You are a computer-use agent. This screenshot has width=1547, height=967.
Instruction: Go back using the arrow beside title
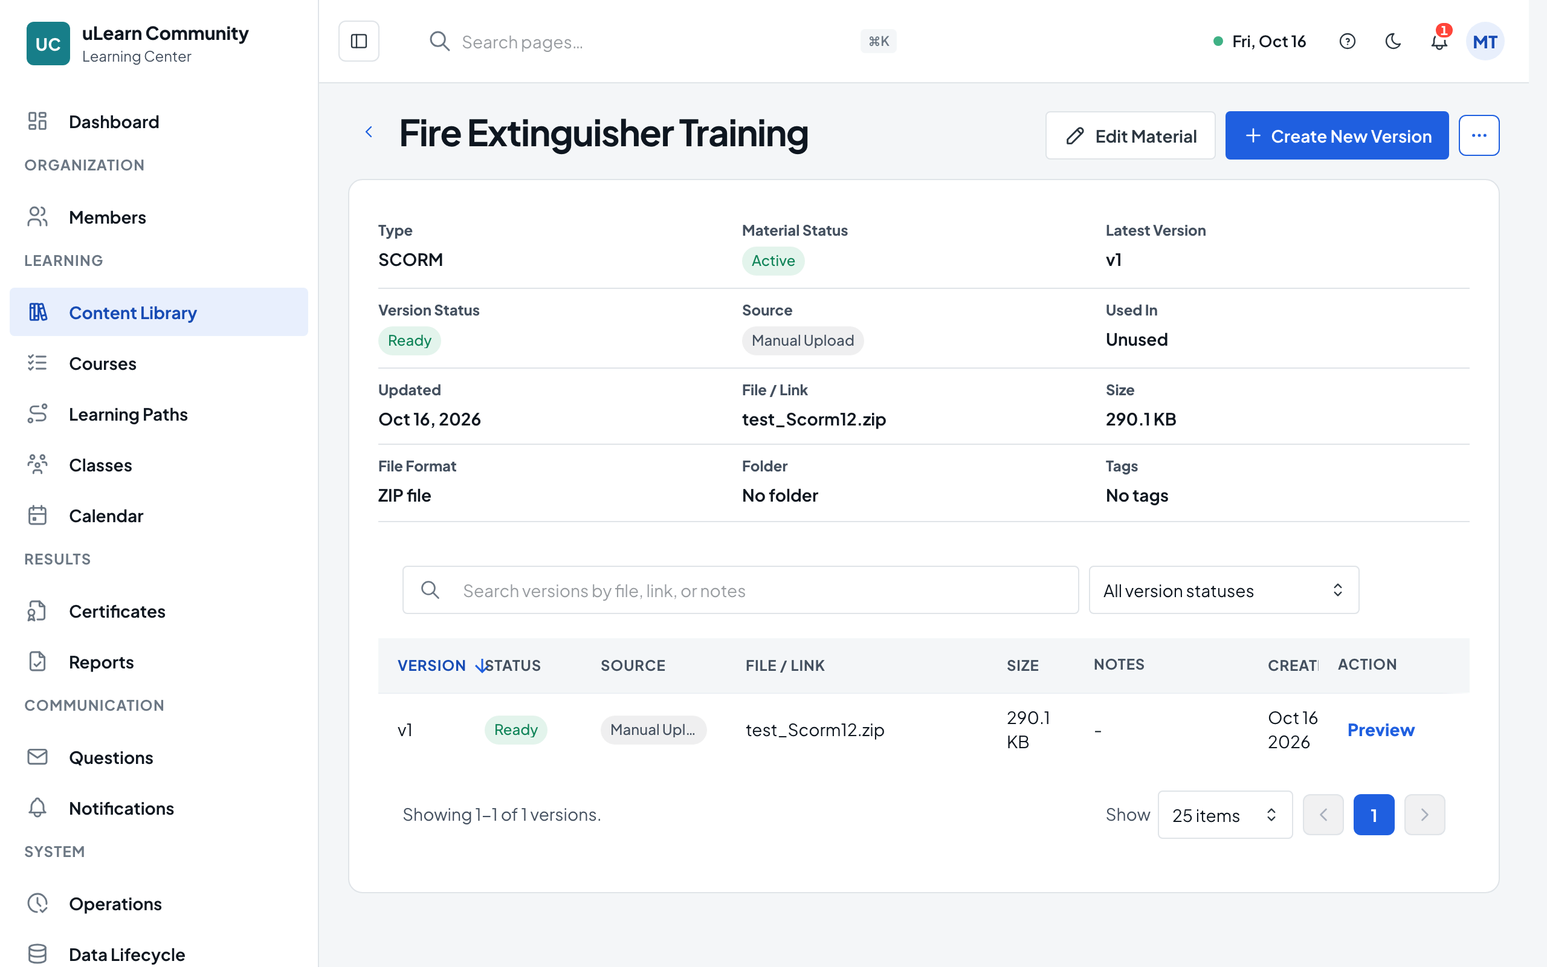tap(369, 132)
